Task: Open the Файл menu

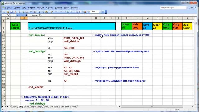Action: (9, 8)
